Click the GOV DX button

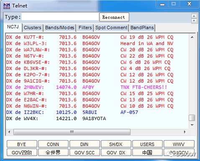click(x=116, y=152)
